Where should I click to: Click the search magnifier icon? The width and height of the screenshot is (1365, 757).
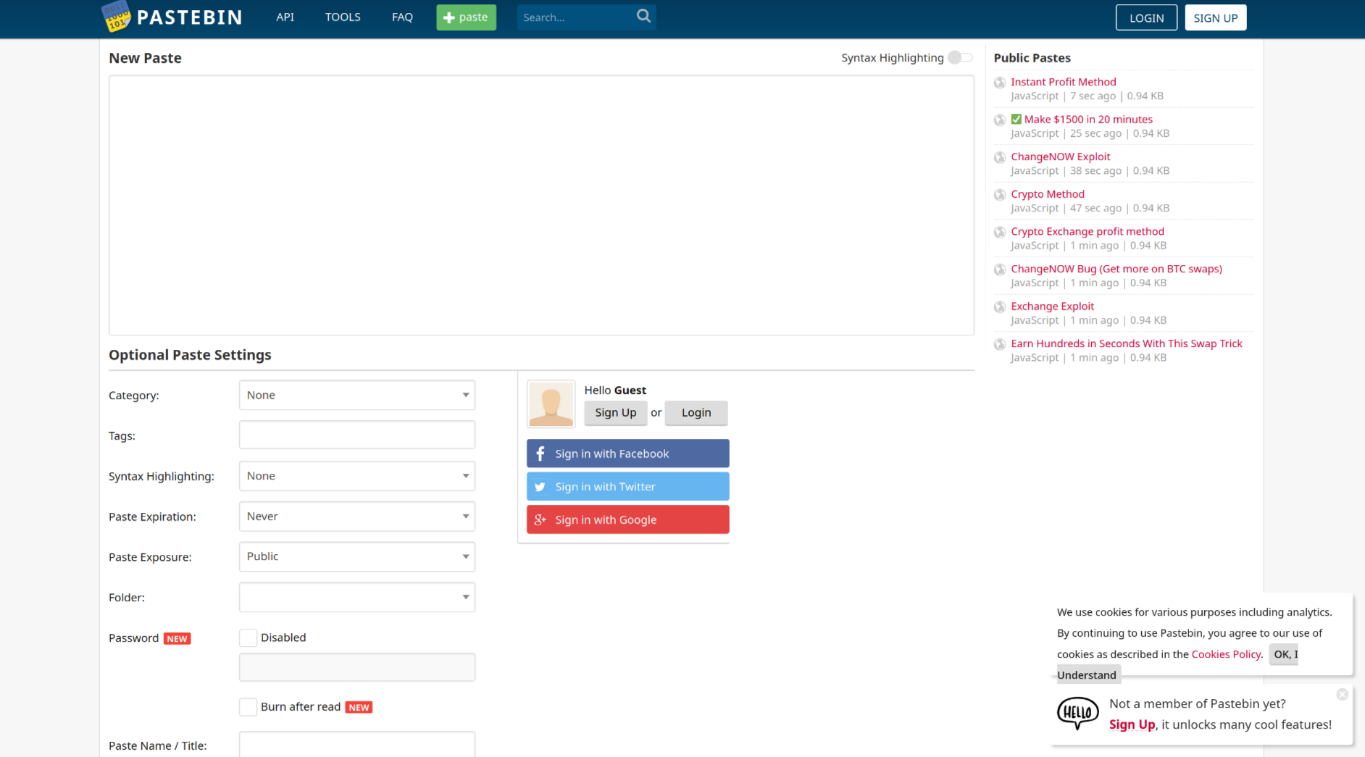[643, 16]
